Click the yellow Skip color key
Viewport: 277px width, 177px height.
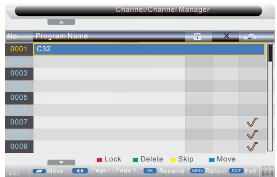(x=173, y=160)
